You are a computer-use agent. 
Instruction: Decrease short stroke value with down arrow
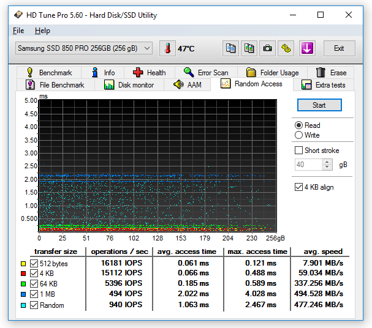click(x=327, y=167)
